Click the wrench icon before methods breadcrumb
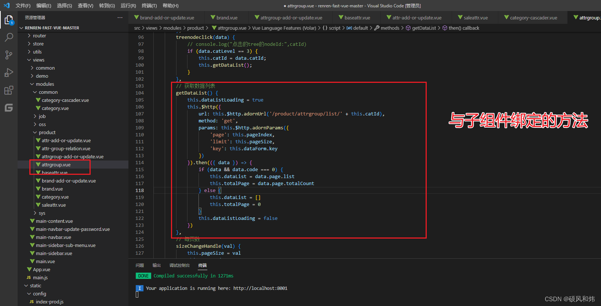601x306 pixels. (x=377, y=28)
